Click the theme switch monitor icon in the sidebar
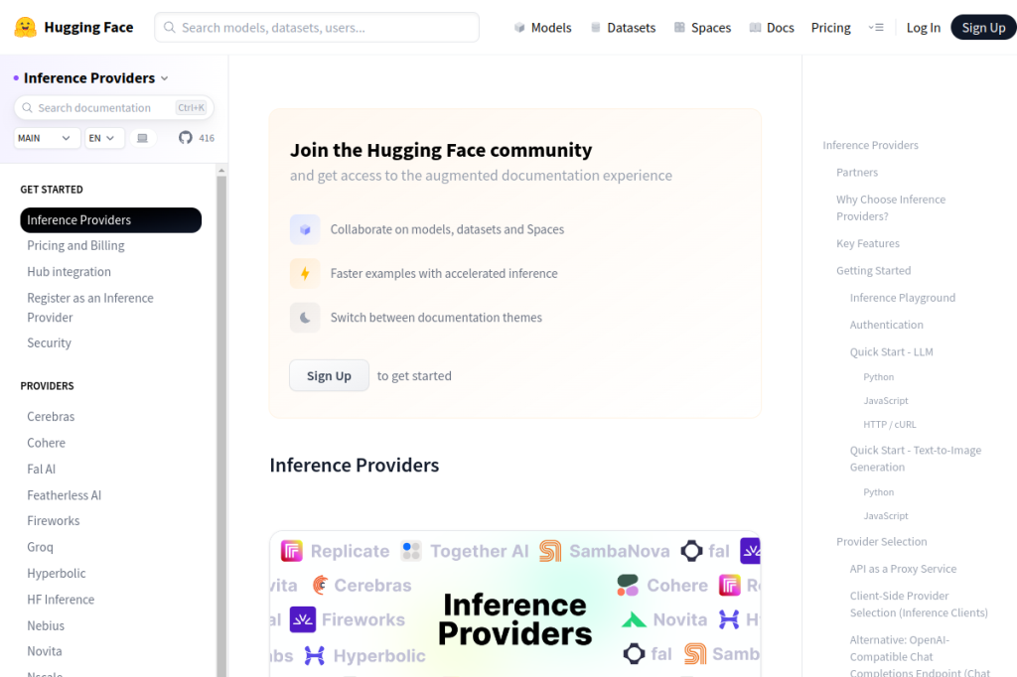This screenshot has width=1017, height=677. tap(143, 138)
